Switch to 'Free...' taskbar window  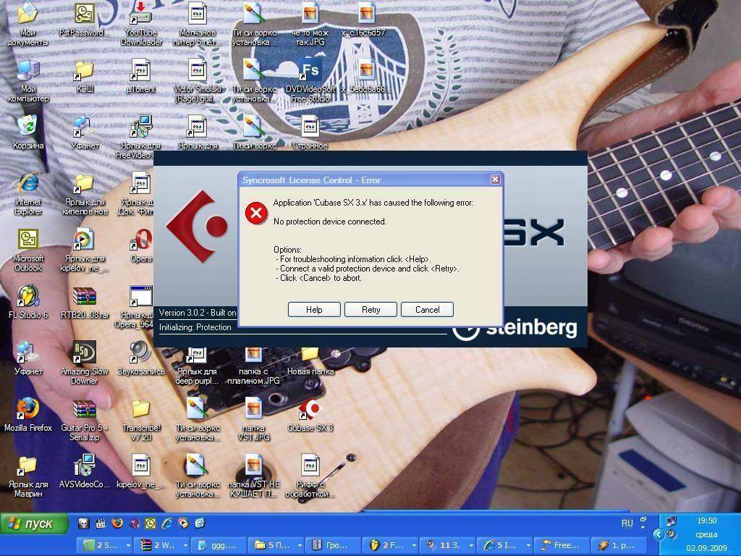[x=562, y=545]
